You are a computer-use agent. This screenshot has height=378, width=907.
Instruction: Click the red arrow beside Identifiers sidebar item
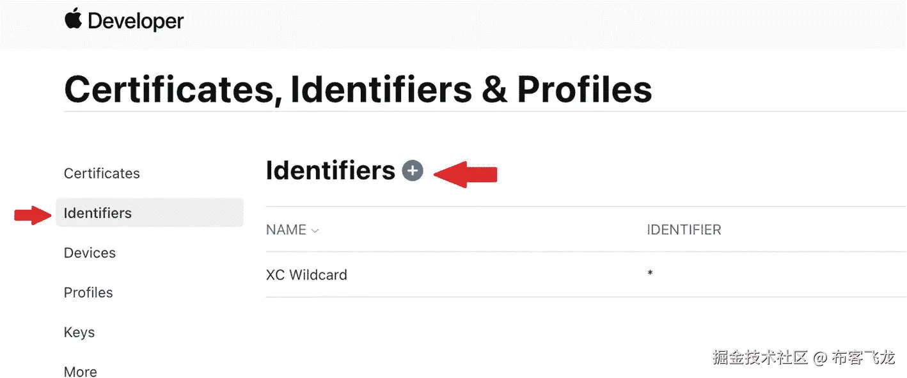click(x=33, y=215)
